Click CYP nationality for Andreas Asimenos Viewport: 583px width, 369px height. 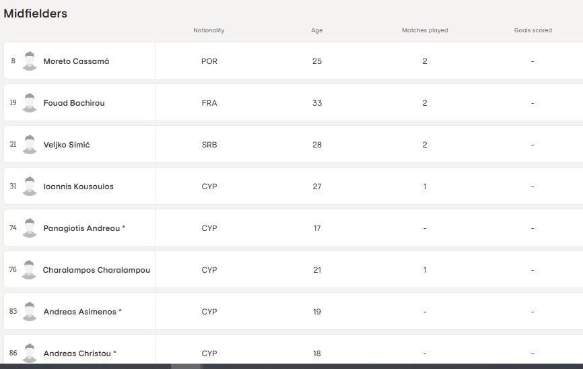(x=209, y=312)
